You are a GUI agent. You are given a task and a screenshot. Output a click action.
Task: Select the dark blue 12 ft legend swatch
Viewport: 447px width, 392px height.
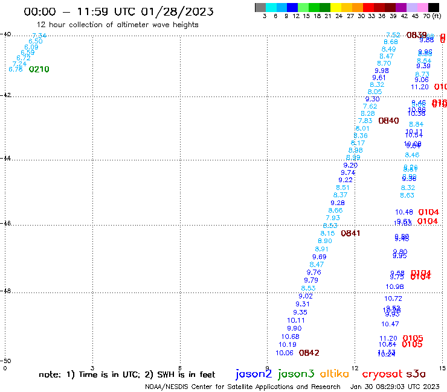click(x=292, y=7)
